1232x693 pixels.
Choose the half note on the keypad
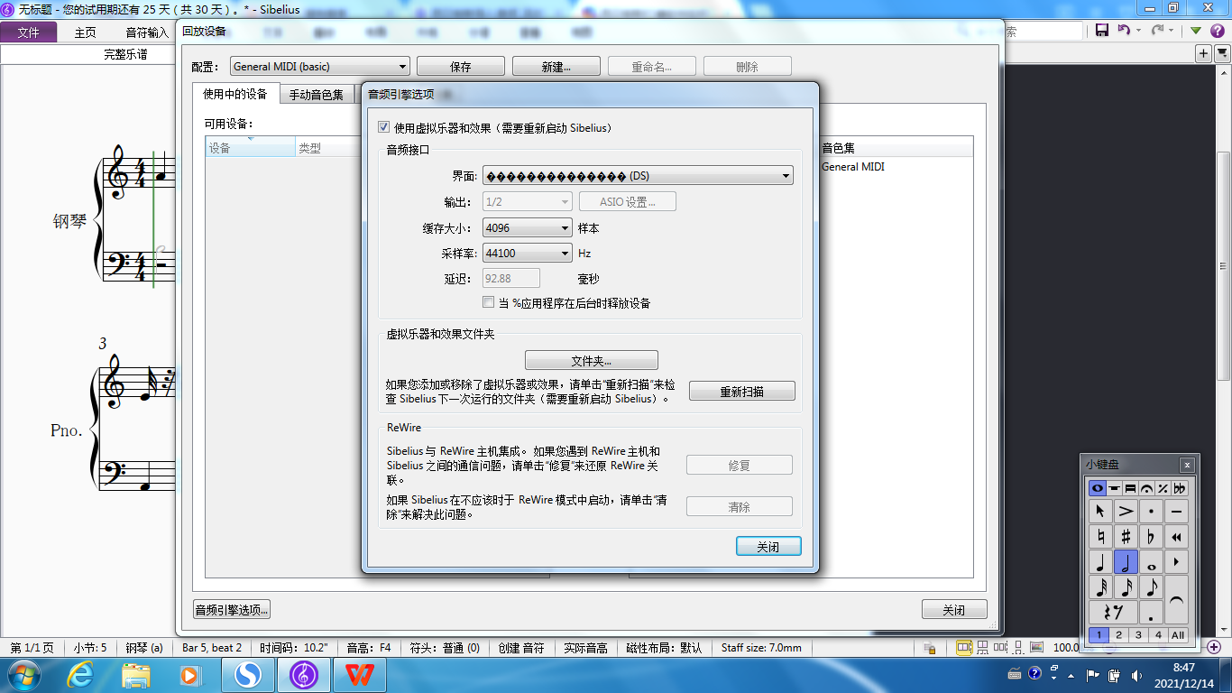click(1126, 562)
